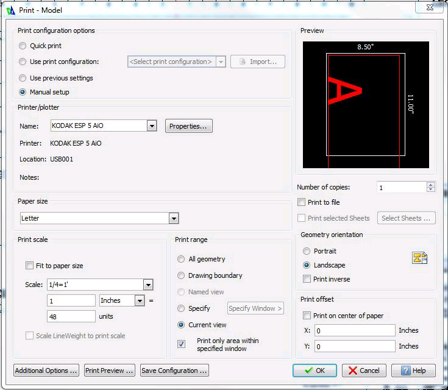Enable Print to file checkbox
Screen dimensions: 448x390
301,202
